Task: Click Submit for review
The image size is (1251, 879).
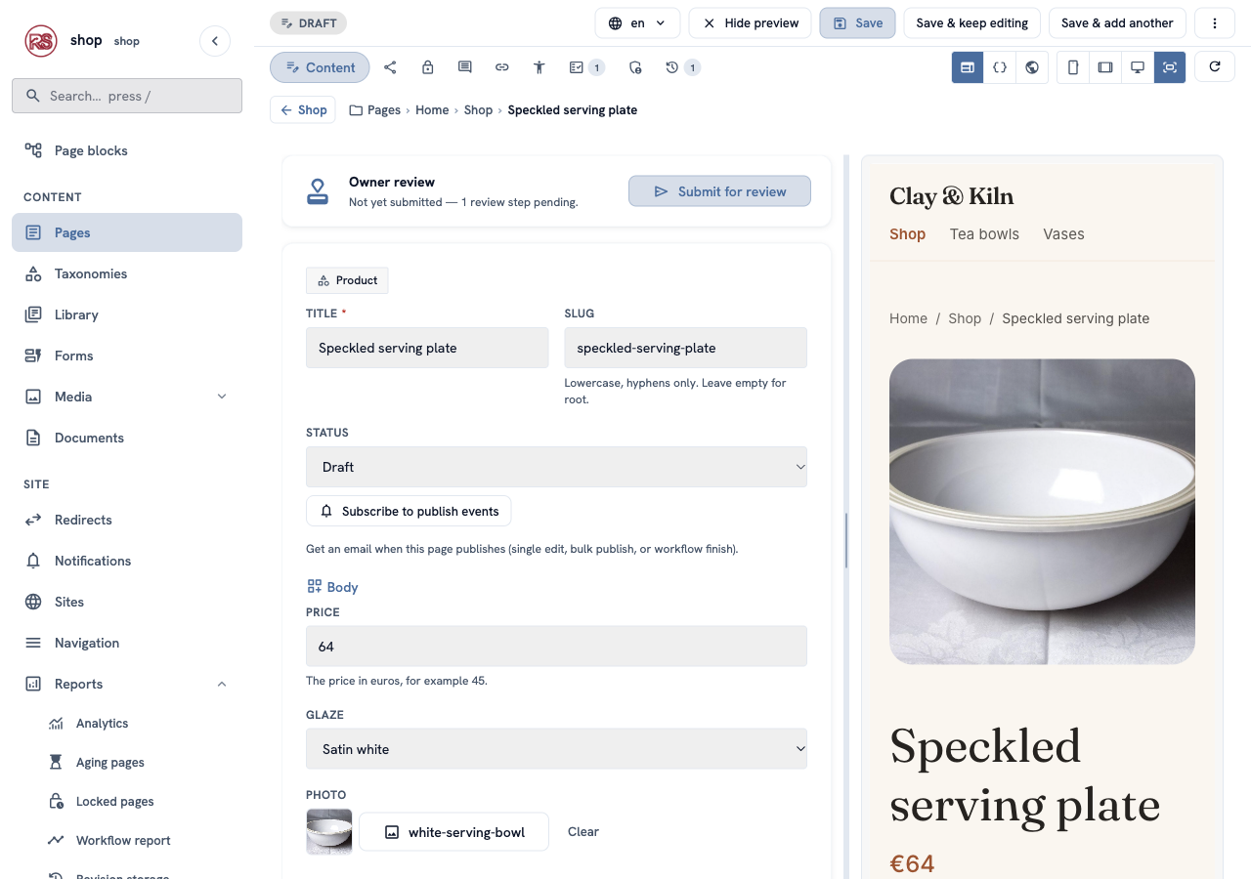Action: click(719, 191)
